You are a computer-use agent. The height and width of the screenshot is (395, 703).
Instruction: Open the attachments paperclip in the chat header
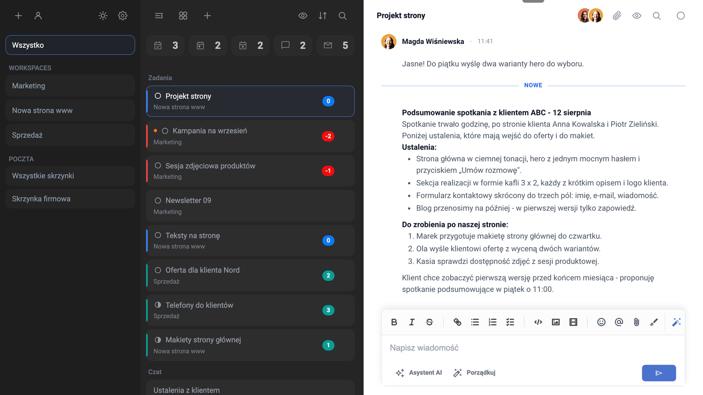(617, 16)
